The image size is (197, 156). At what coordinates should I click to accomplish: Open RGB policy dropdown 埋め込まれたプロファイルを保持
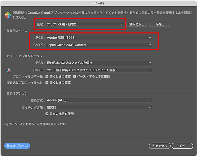pos(98,63)
